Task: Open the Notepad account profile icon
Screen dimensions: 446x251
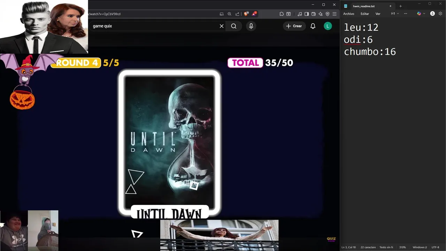Action: [432, 14]
